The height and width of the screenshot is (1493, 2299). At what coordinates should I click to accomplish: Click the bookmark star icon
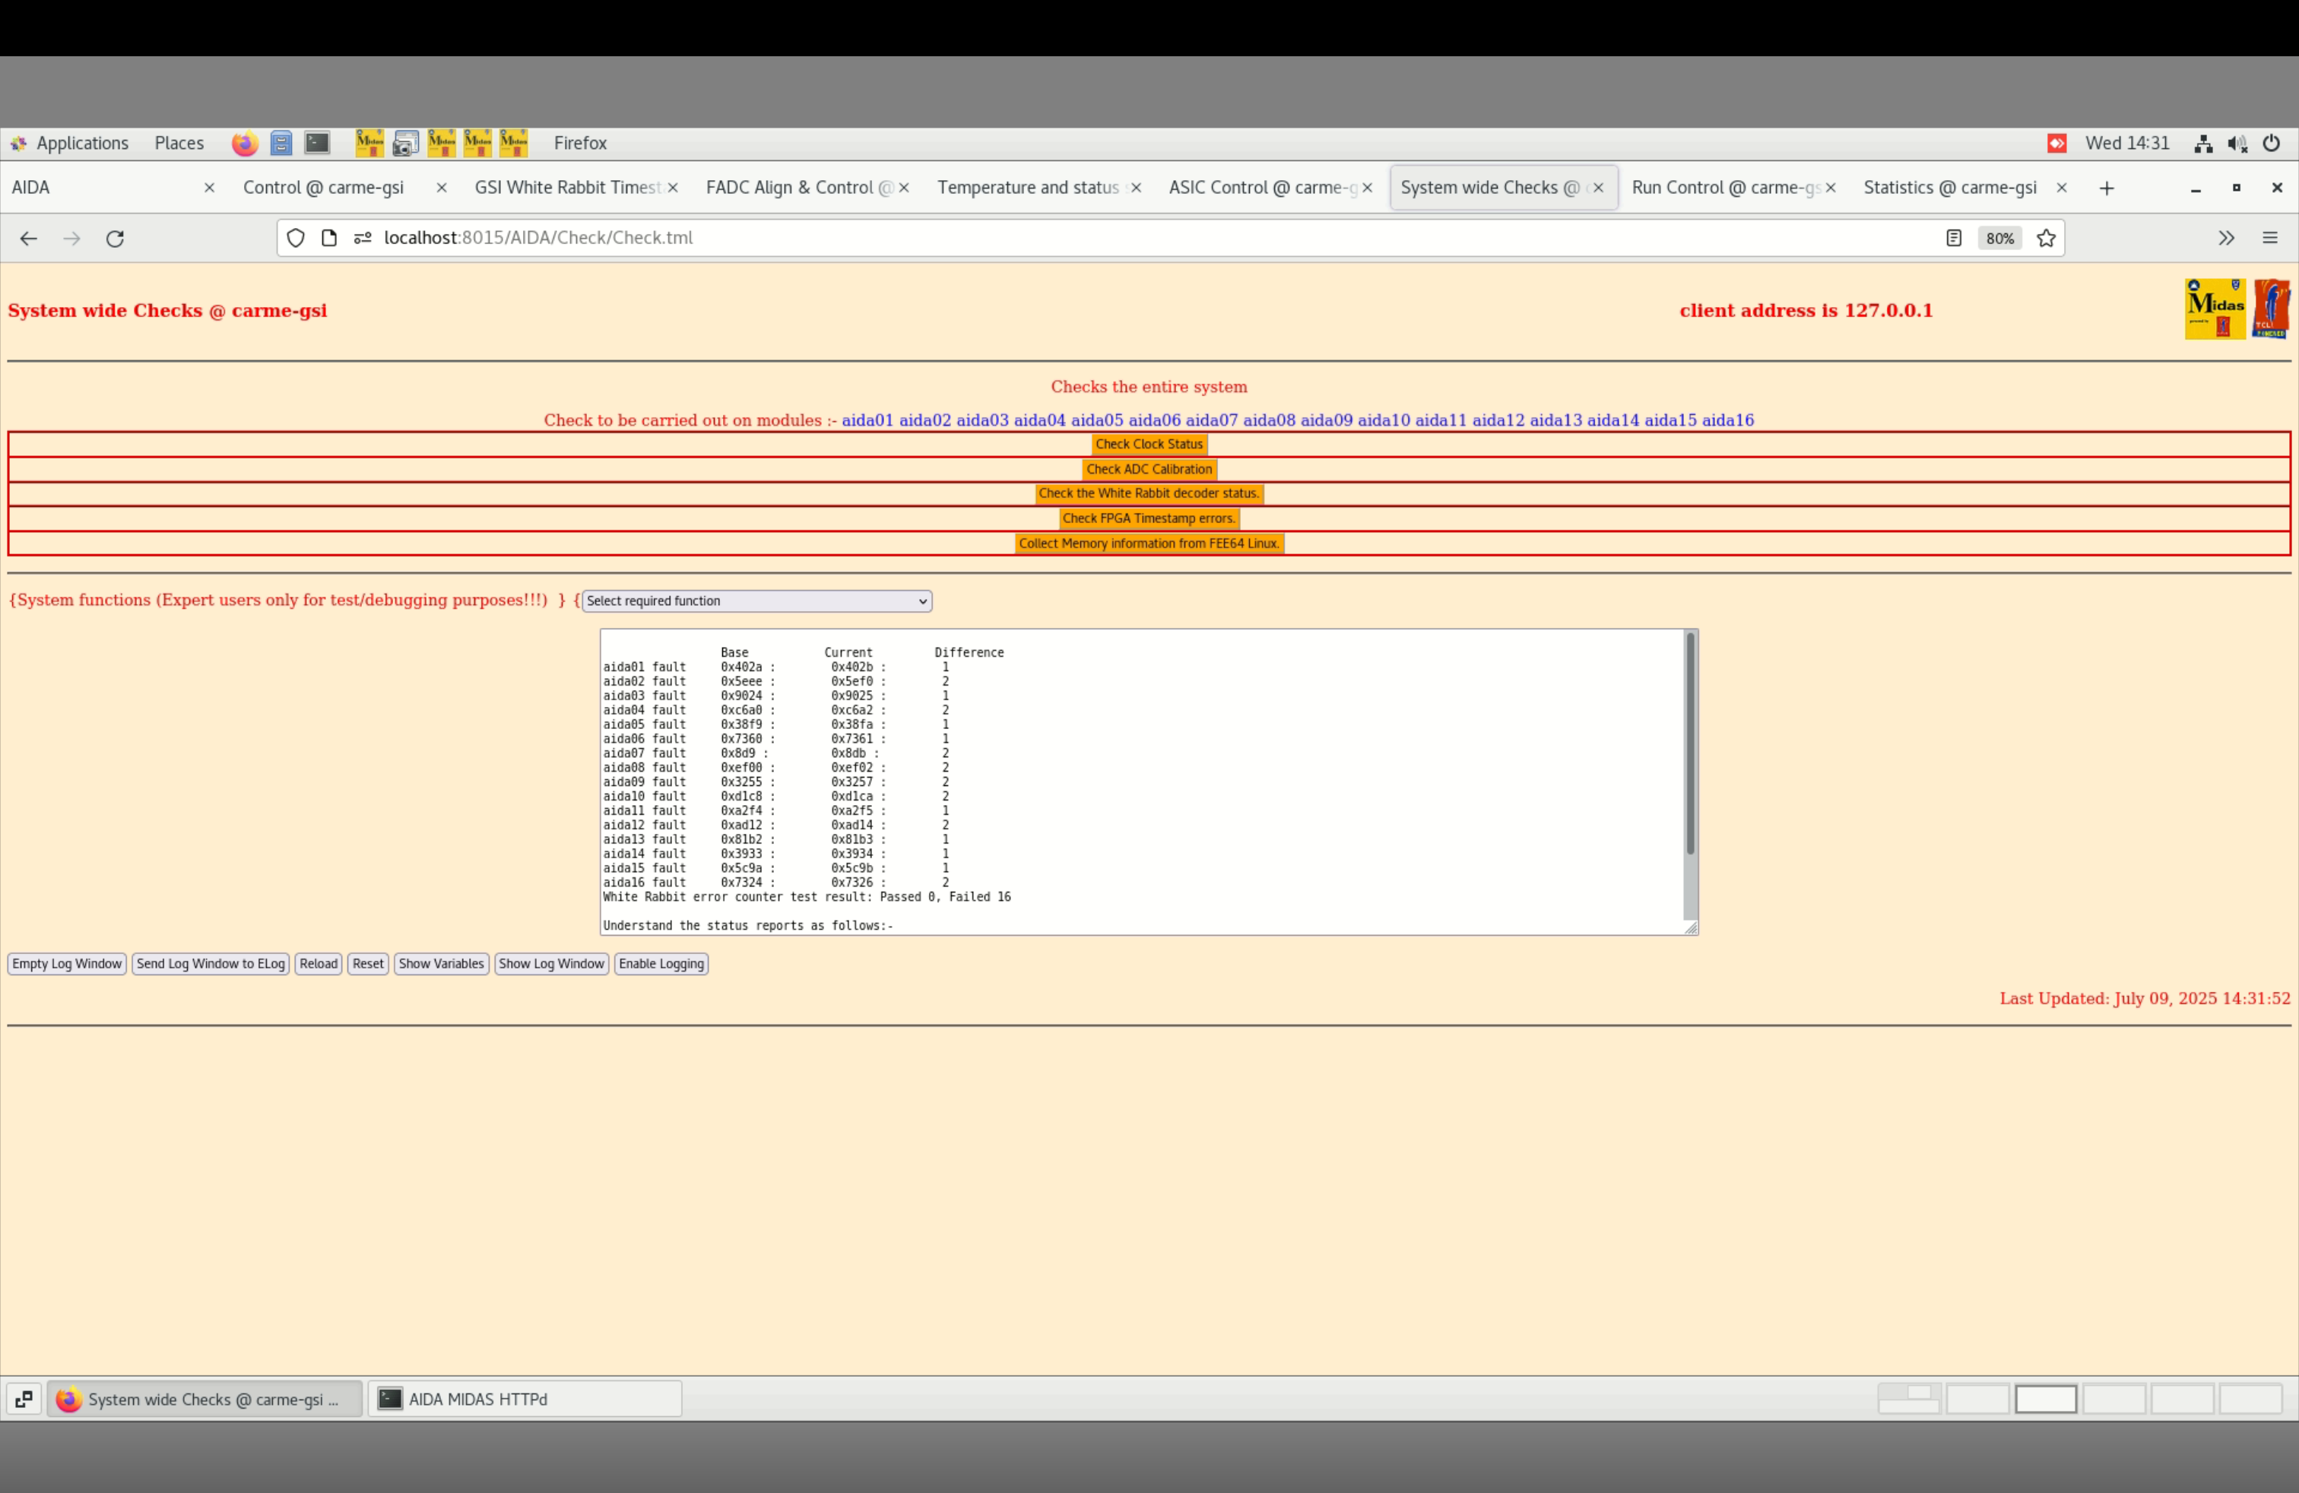click(2046, 239)
